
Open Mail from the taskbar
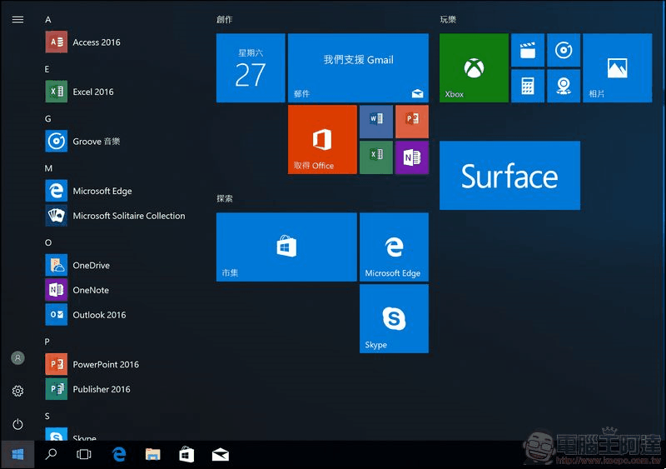pyautogui.click(x=221, y=455)
